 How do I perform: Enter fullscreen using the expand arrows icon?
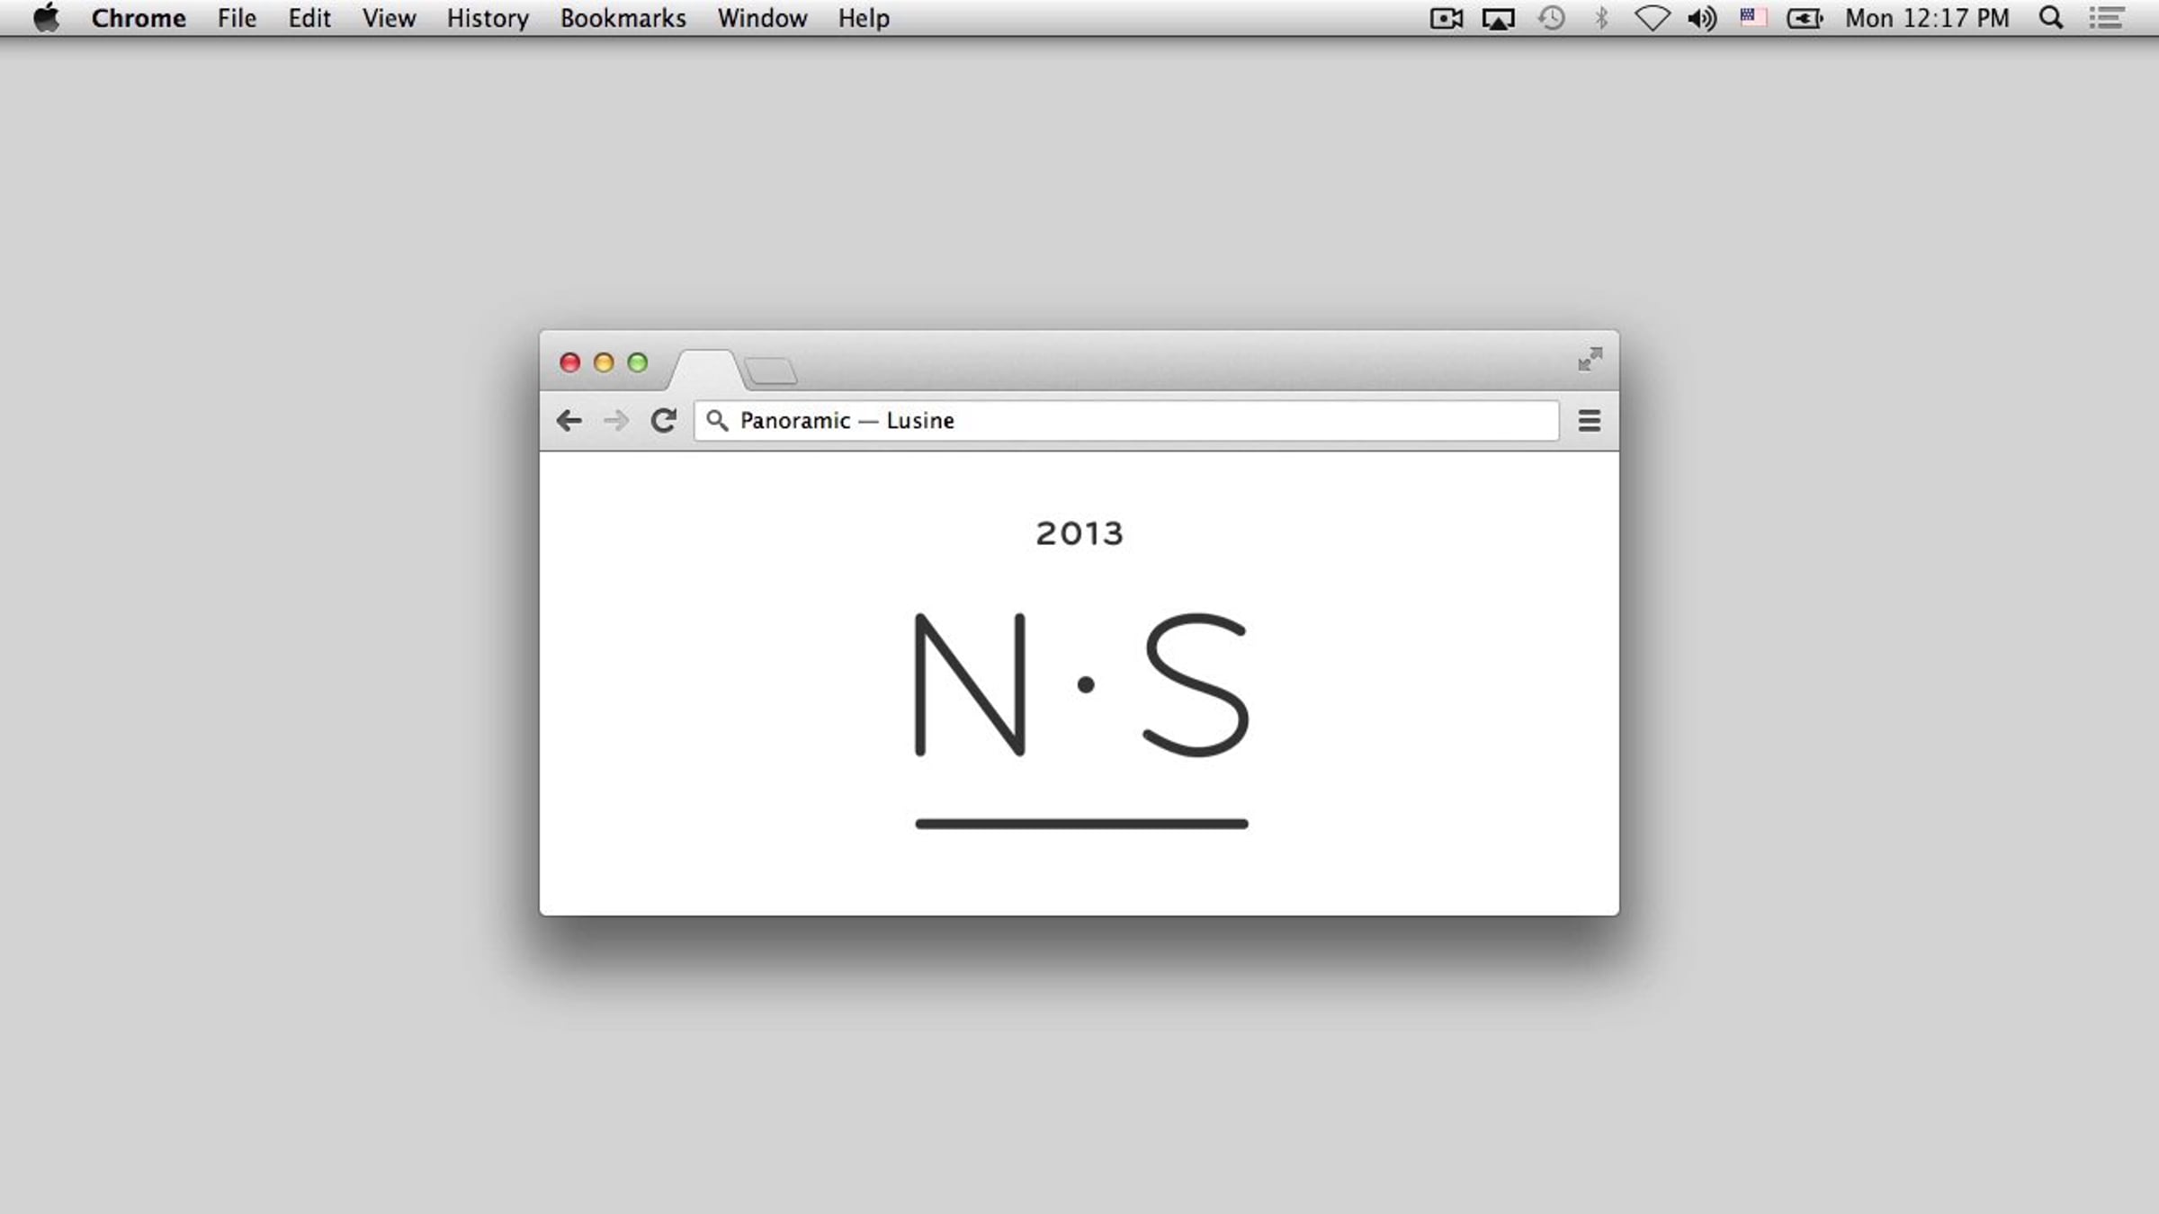point(1590,360)
